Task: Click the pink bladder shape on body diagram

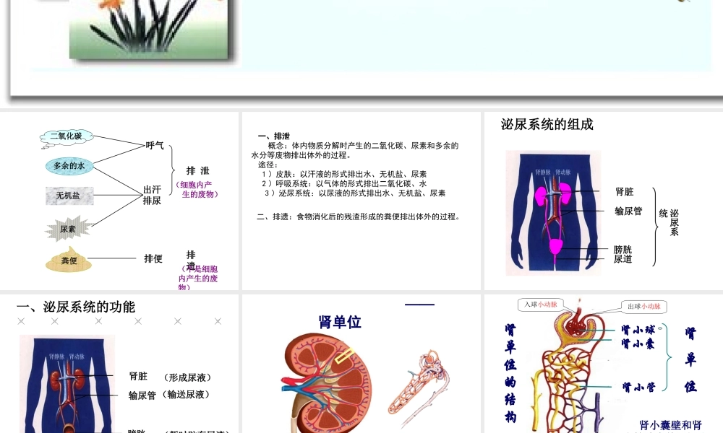Action: pos(553,245)
